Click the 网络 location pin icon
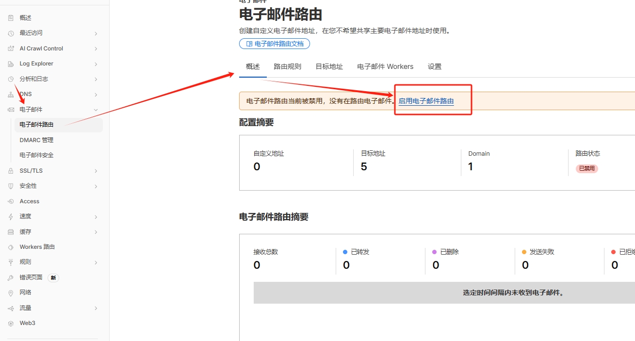Viewport: 635px width, 341px height. (11, 292)
